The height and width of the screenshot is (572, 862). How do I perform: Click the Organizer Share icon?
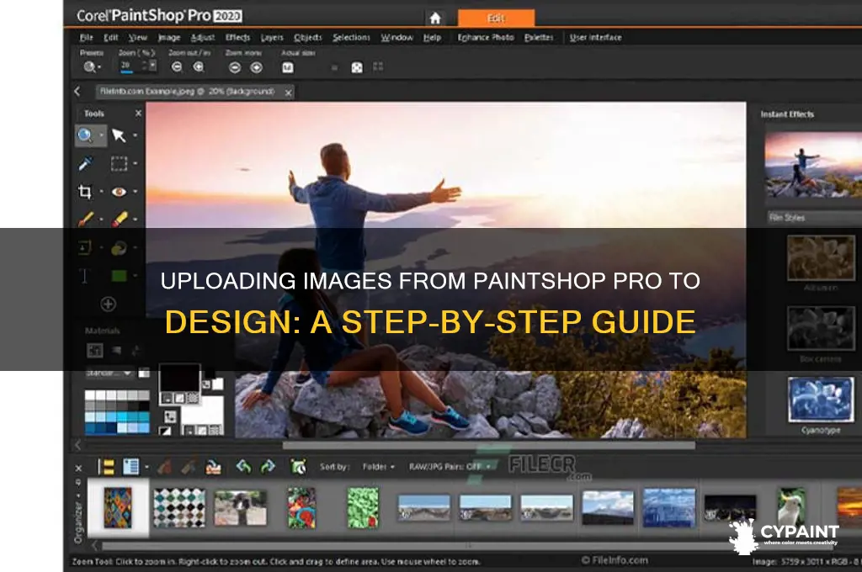213,467
